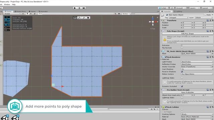Click Mesh Filter component help book icon
The height and width of the screenshot is (120, 214).
coord(208,51)
